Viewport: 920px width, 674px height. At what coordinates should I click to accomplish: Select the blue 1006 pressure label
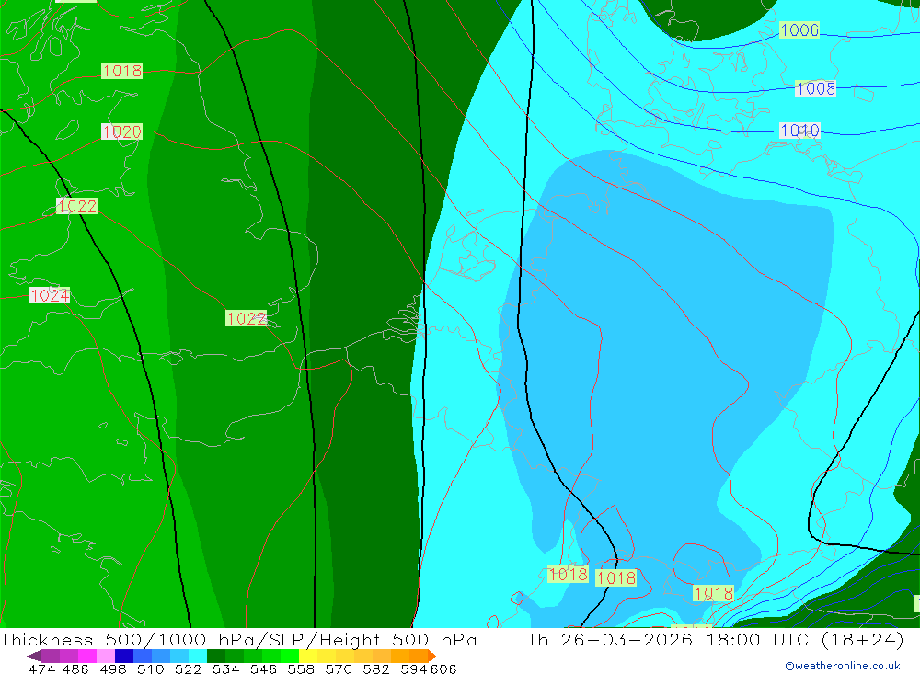pos(799,30)
